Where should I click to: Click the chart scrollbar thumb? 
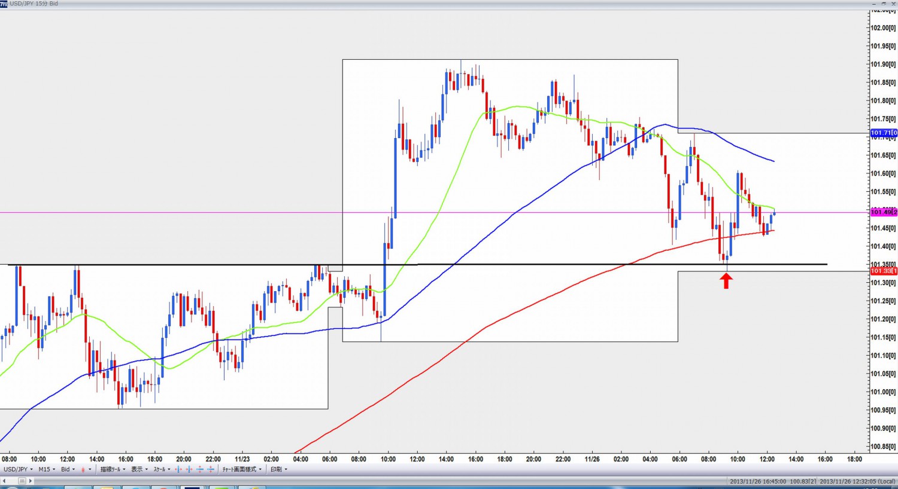[22, 481]
